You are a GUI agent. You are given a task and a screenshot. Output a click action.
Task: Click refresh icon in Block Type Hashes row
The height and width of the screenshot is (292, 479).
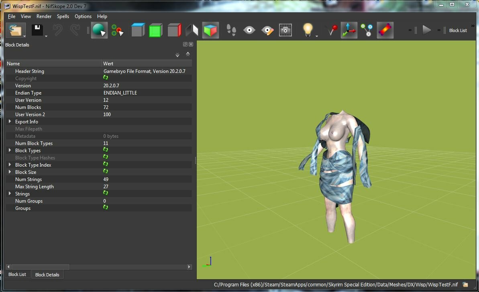point(106,157)
